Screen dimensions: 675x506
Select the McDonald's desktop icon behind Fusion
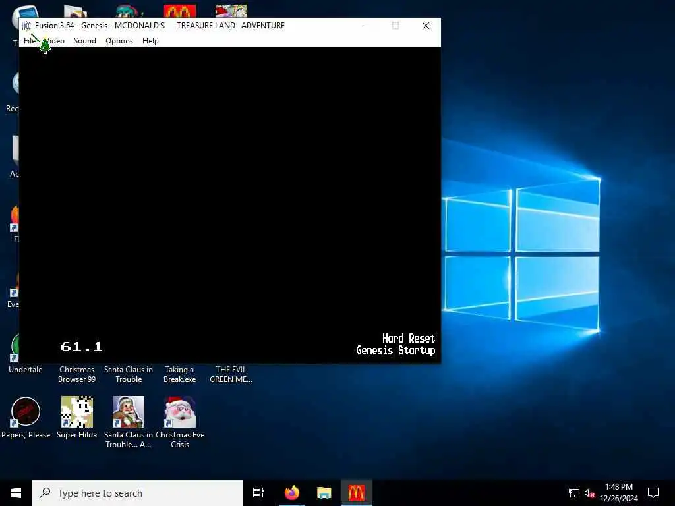click(180, 11)
